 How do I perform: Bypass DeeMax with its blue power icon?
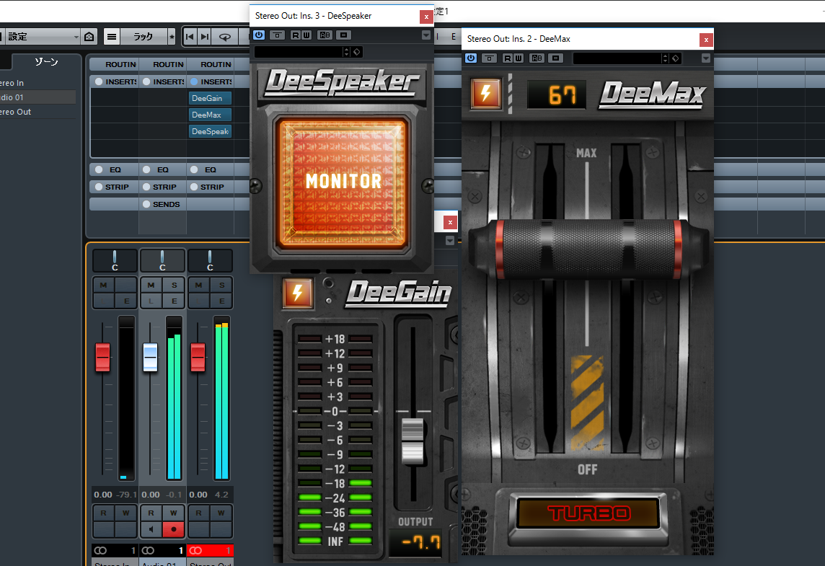point(471,58)
